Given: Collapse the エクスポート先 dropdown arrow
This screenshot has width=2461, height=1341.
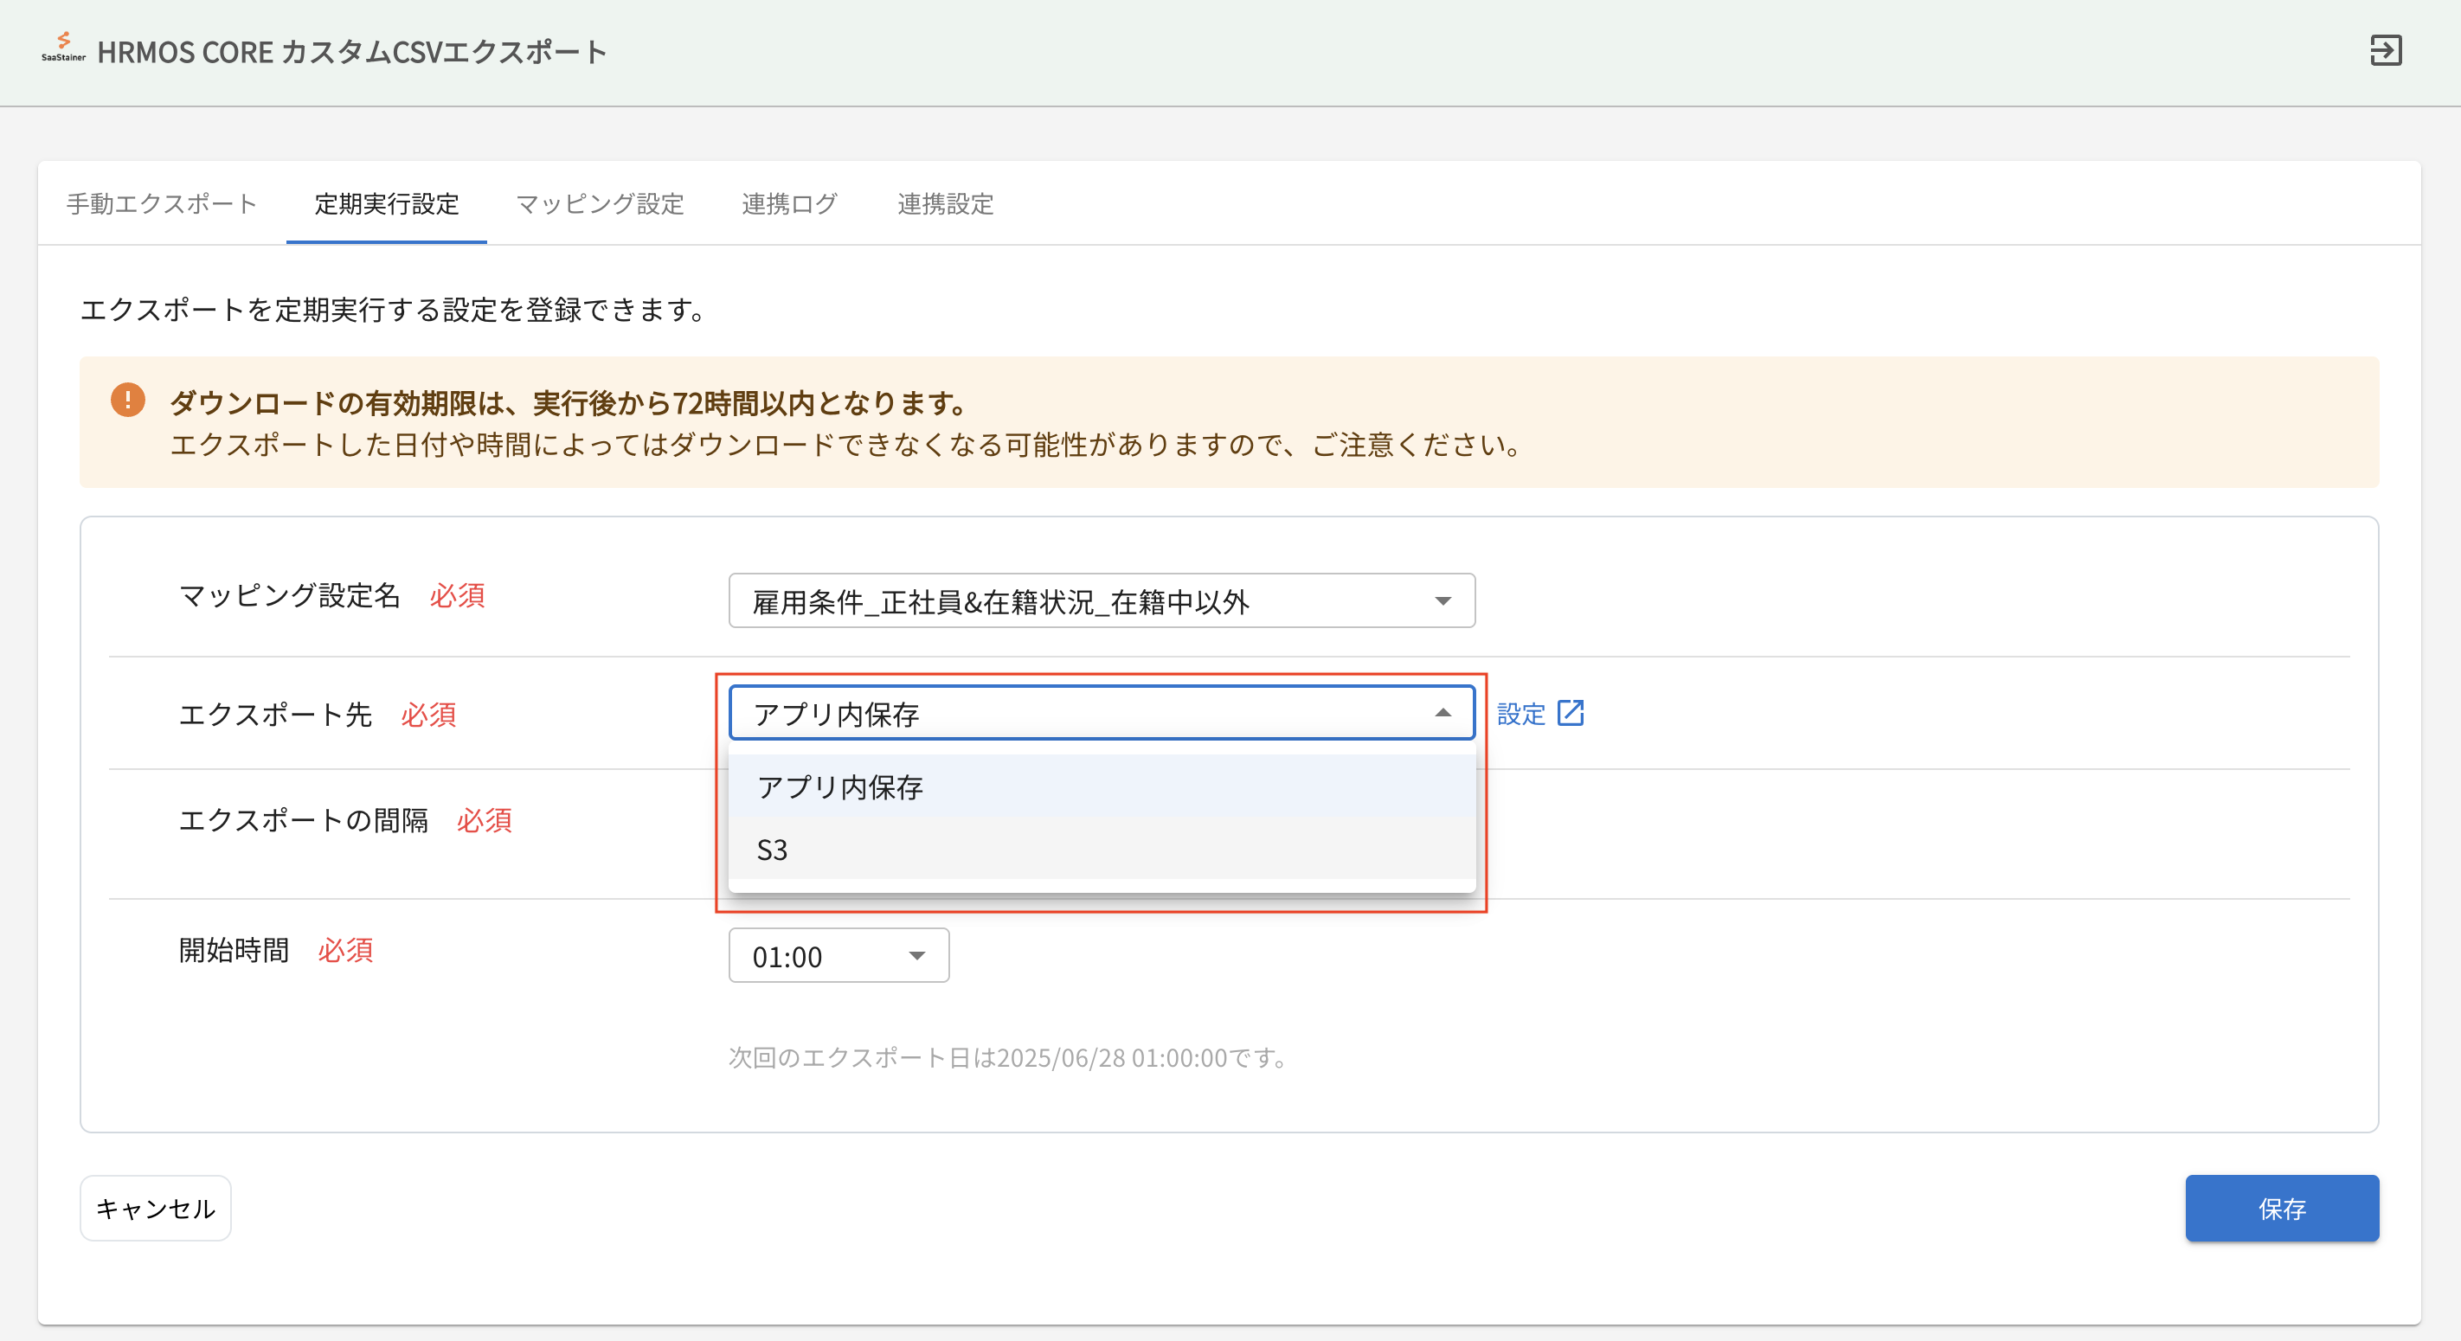Looking at the screenshot, I should (x=1443, y=714).
